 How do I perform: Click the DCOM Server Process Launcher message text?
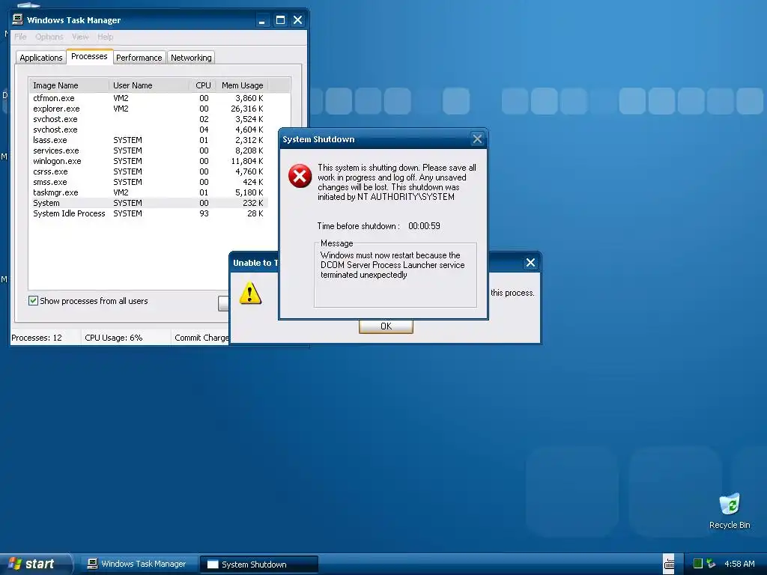click(x=392, y=265)
